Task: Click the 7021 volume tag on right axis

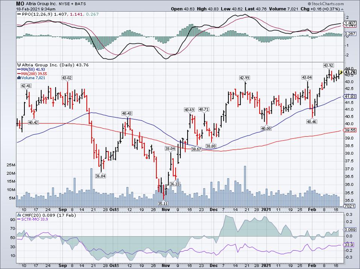Action: [350, 206]
